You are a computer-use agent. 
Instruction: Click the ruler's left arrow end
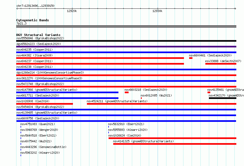coord(17,9)
